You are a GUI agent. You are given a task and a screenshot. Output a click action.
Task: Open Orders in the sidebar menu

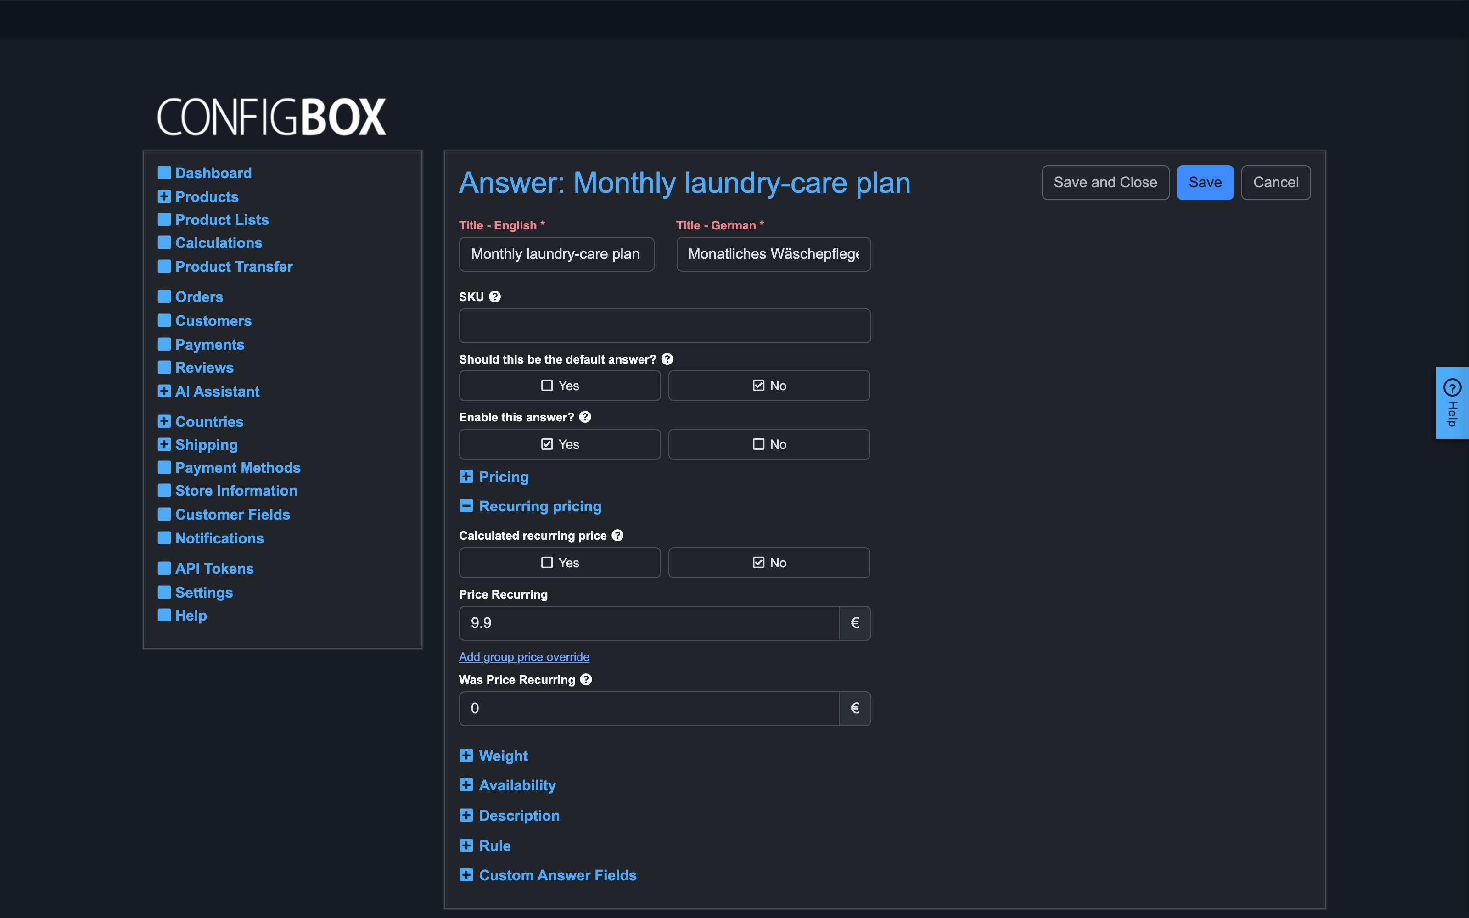tap(199, 297)
